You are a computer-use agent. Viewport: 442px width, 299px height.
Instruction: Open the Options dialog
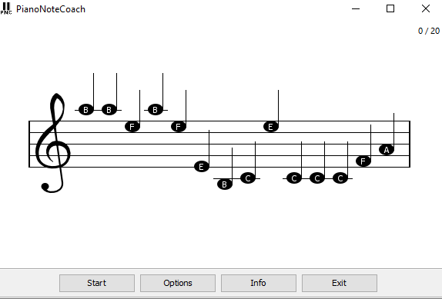click(178, 283)
